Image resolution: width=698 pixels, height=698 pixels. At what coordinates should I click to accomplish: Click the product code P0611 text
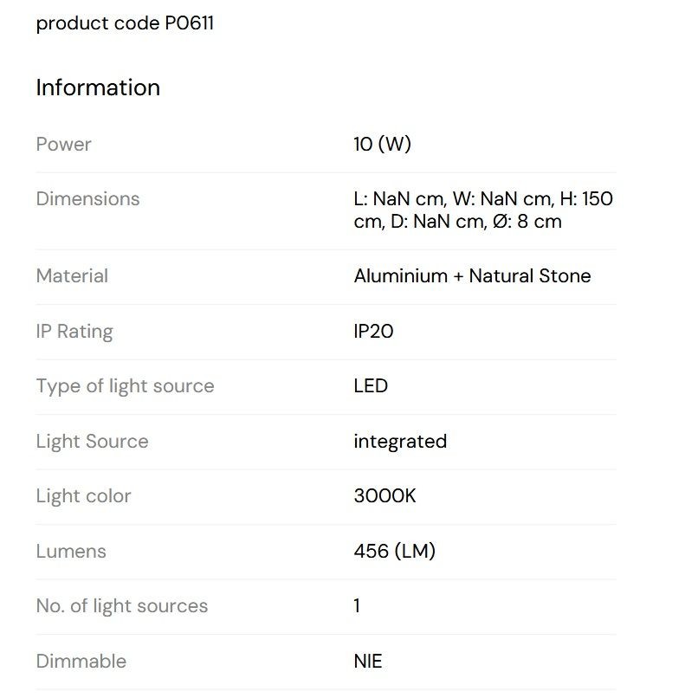pos(125,23)
